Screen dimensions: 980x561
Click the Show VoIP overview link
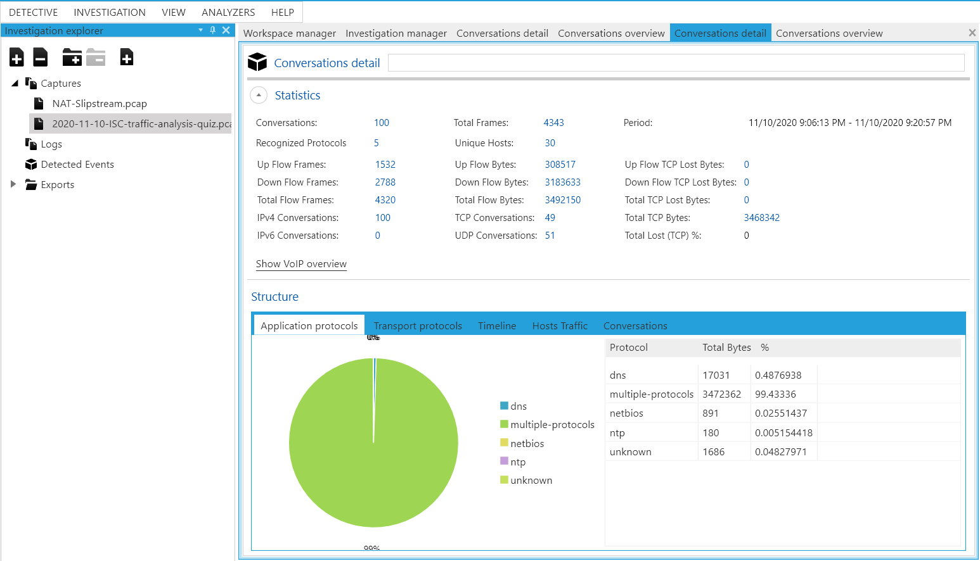tap(301, 264)
